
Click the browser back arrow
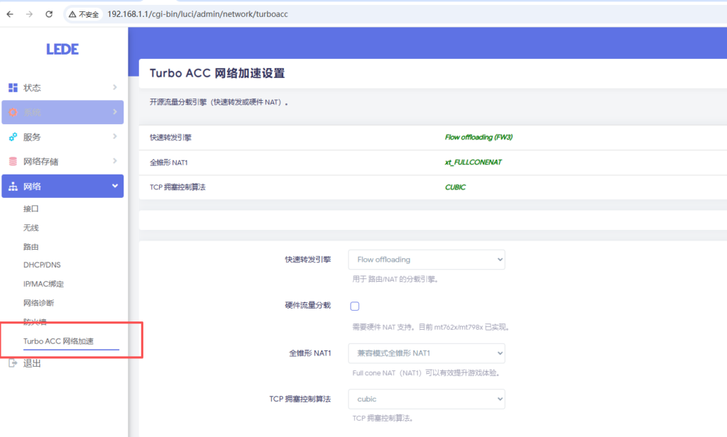[x=10, y=14]
